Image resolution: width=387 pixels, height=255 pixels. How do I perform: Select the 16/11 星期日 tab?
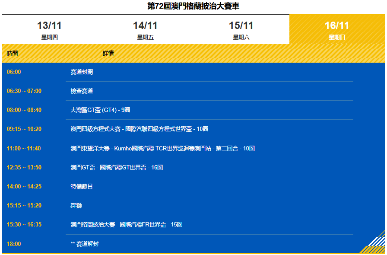tap(337, 30)
